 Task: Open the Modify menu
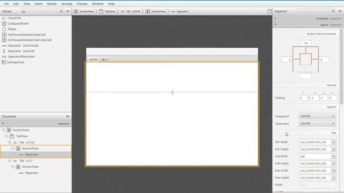click(52, 4)
